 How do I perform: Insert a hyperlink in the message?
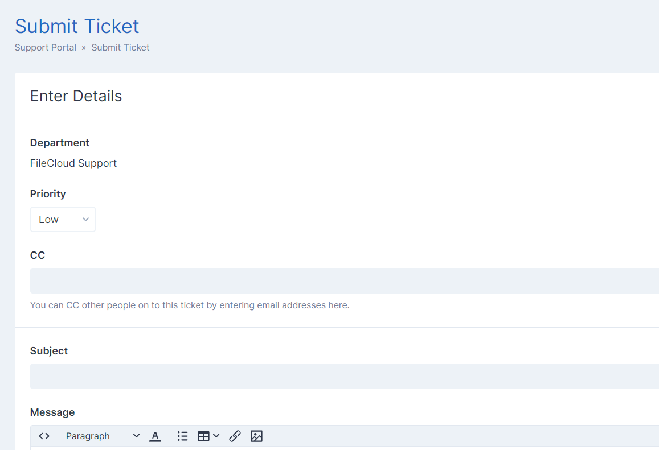point(235,436)
